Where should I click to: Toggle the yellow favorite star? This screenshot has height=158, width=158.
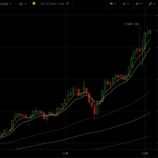(34, 4)
